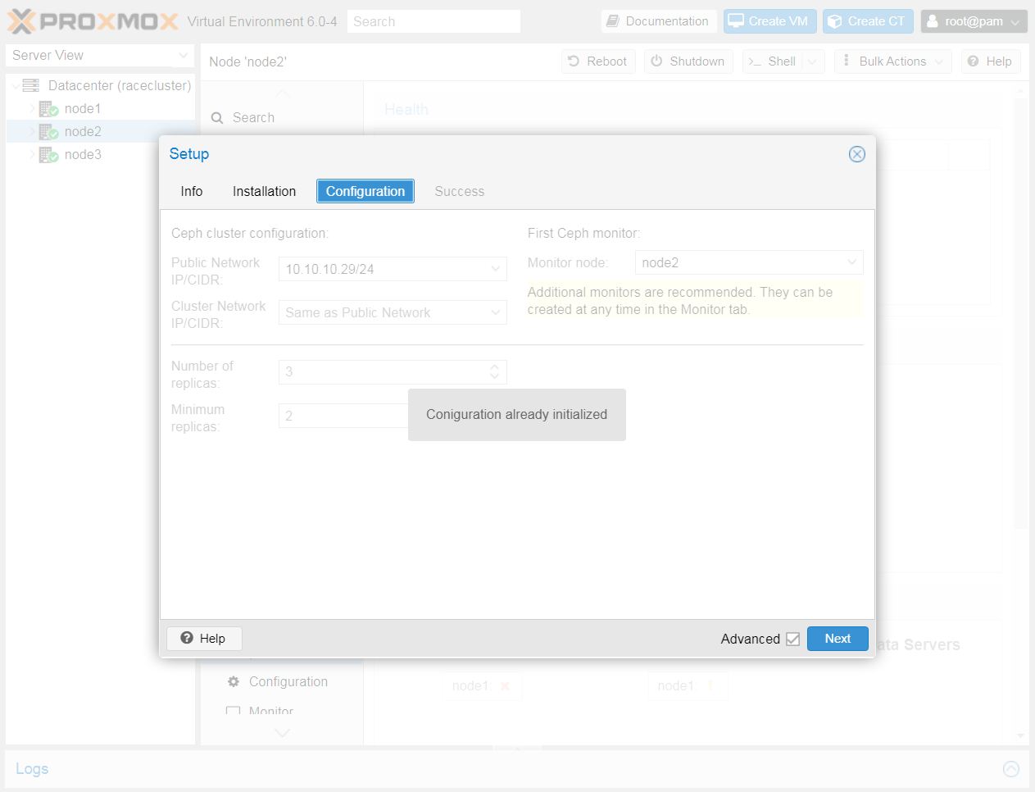The image size is (1035, 792).
Task: Expand the Logs panel
Action: click(1011, 769)
